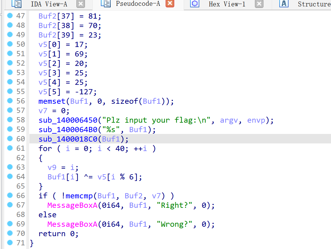Toggle breakpoint dot on line 64

[x=10, y=176]
